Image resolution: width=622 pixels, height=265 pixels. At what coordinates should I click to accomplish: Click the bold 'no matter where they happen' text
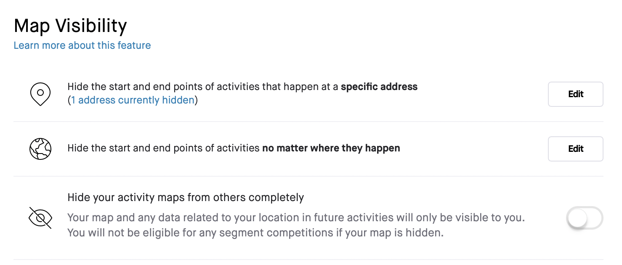point(331,148)
